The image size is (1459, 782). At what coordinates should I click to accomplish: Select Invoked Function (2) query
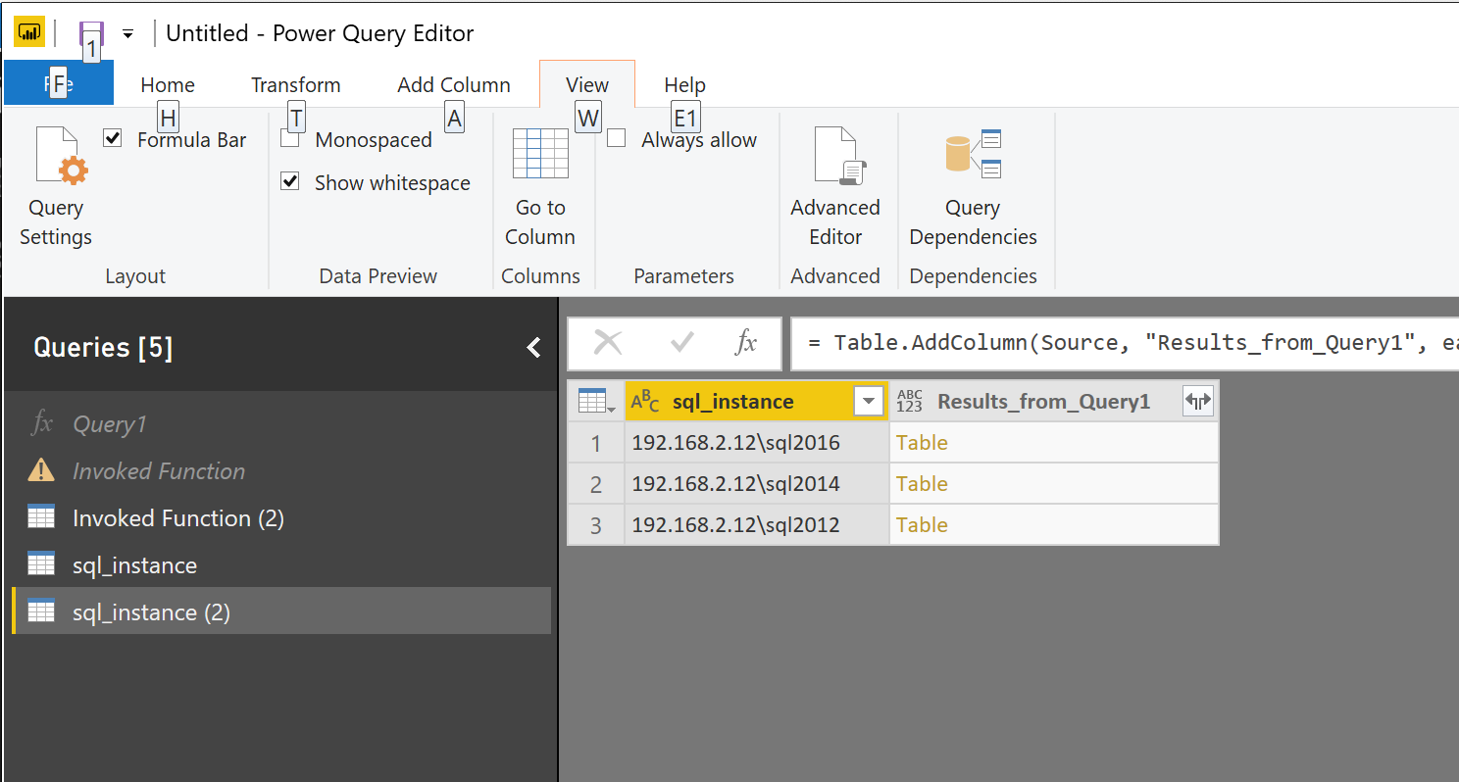pos(281,518)
